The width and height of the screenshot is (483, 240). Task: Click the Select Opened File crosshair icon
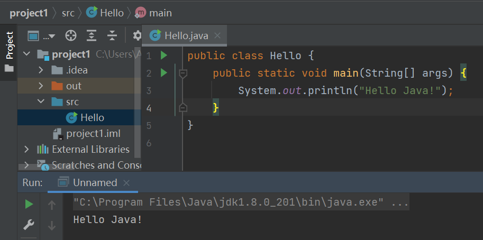click(71, 35)
